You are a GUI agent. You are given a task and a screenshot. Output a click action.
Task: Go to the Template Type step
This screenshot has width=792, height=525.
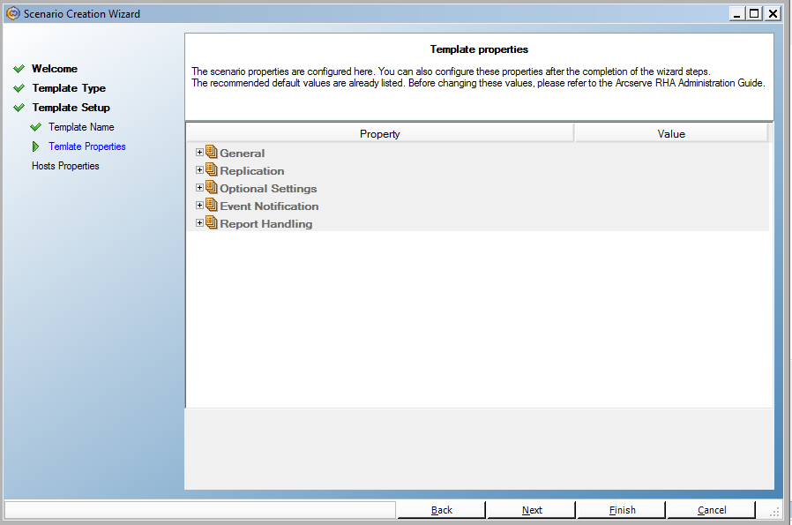click(x=69, y=88)
